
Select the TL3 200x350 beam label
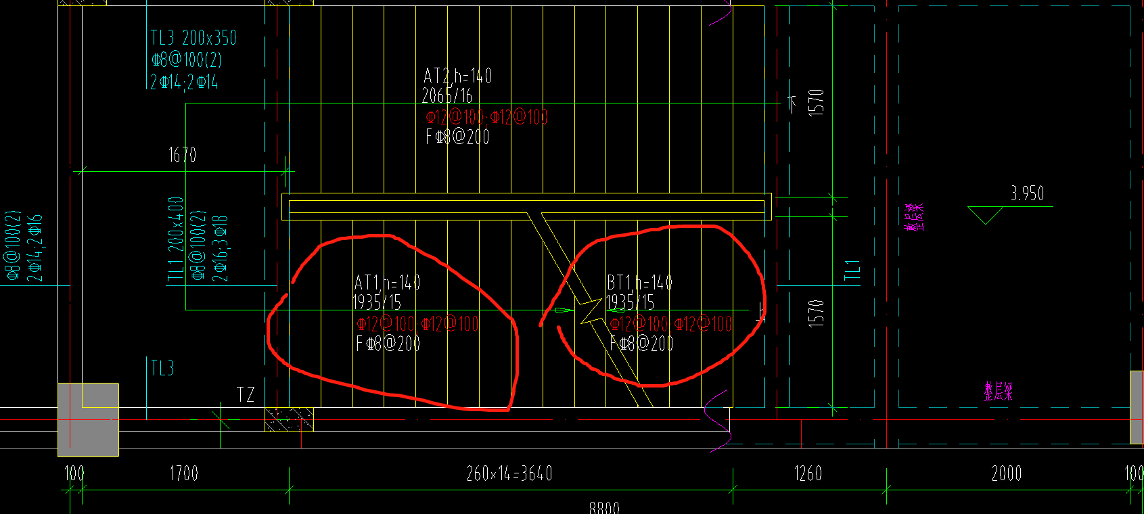tap(193, 38)
